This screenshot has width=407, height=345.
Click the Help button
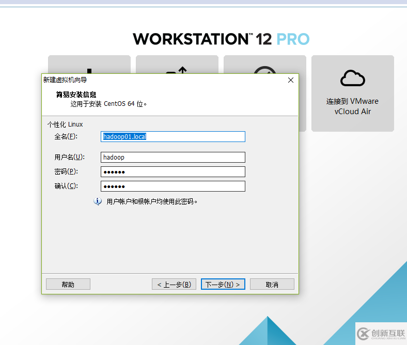(x=68, y=284)
